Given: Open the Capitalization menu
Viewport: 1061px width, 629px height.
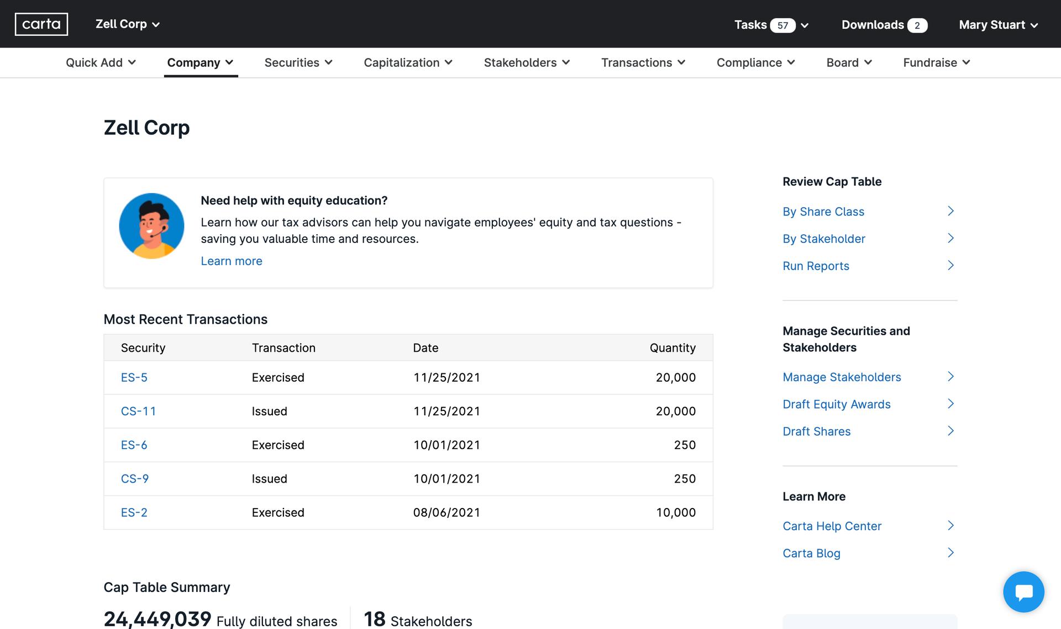Looking at the screenshot, I should coord(408,62).
